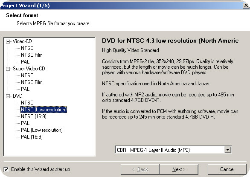
Task: Select NTSC (16:9) DVD format
Action: click(34, 116)
